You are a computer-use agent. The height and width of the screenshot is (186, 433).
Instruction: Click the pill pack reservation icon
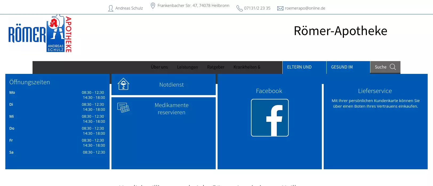tap(123, 108)
